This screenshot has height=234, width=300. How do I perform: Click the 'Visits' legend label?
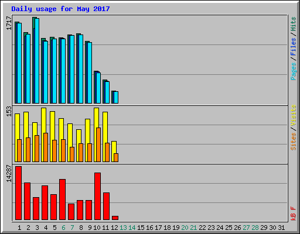[293, 116]
